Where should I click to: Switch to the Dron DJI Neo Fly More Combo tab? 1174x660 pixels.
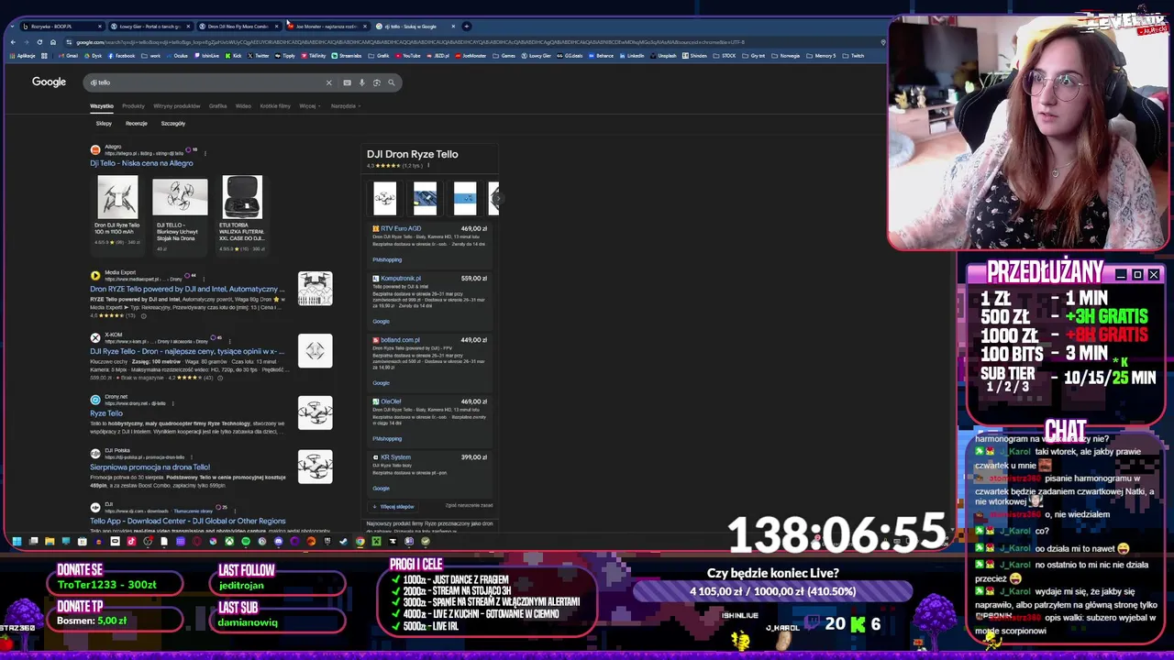click(238, 26)
